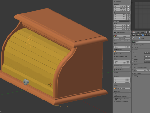
Task: Click the Clip Start value slider
Action: pos(122,61)
